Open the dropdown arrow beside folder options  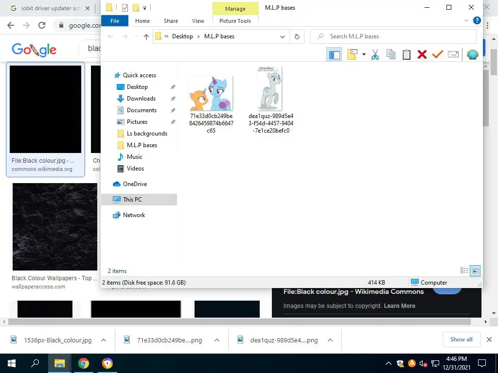(x=364, y=54)
